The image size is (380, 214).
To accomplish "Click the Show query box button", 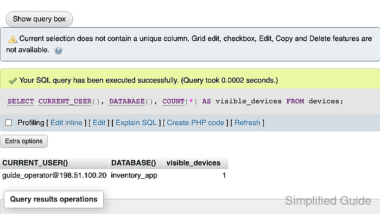I will click(x=39, y=19).
